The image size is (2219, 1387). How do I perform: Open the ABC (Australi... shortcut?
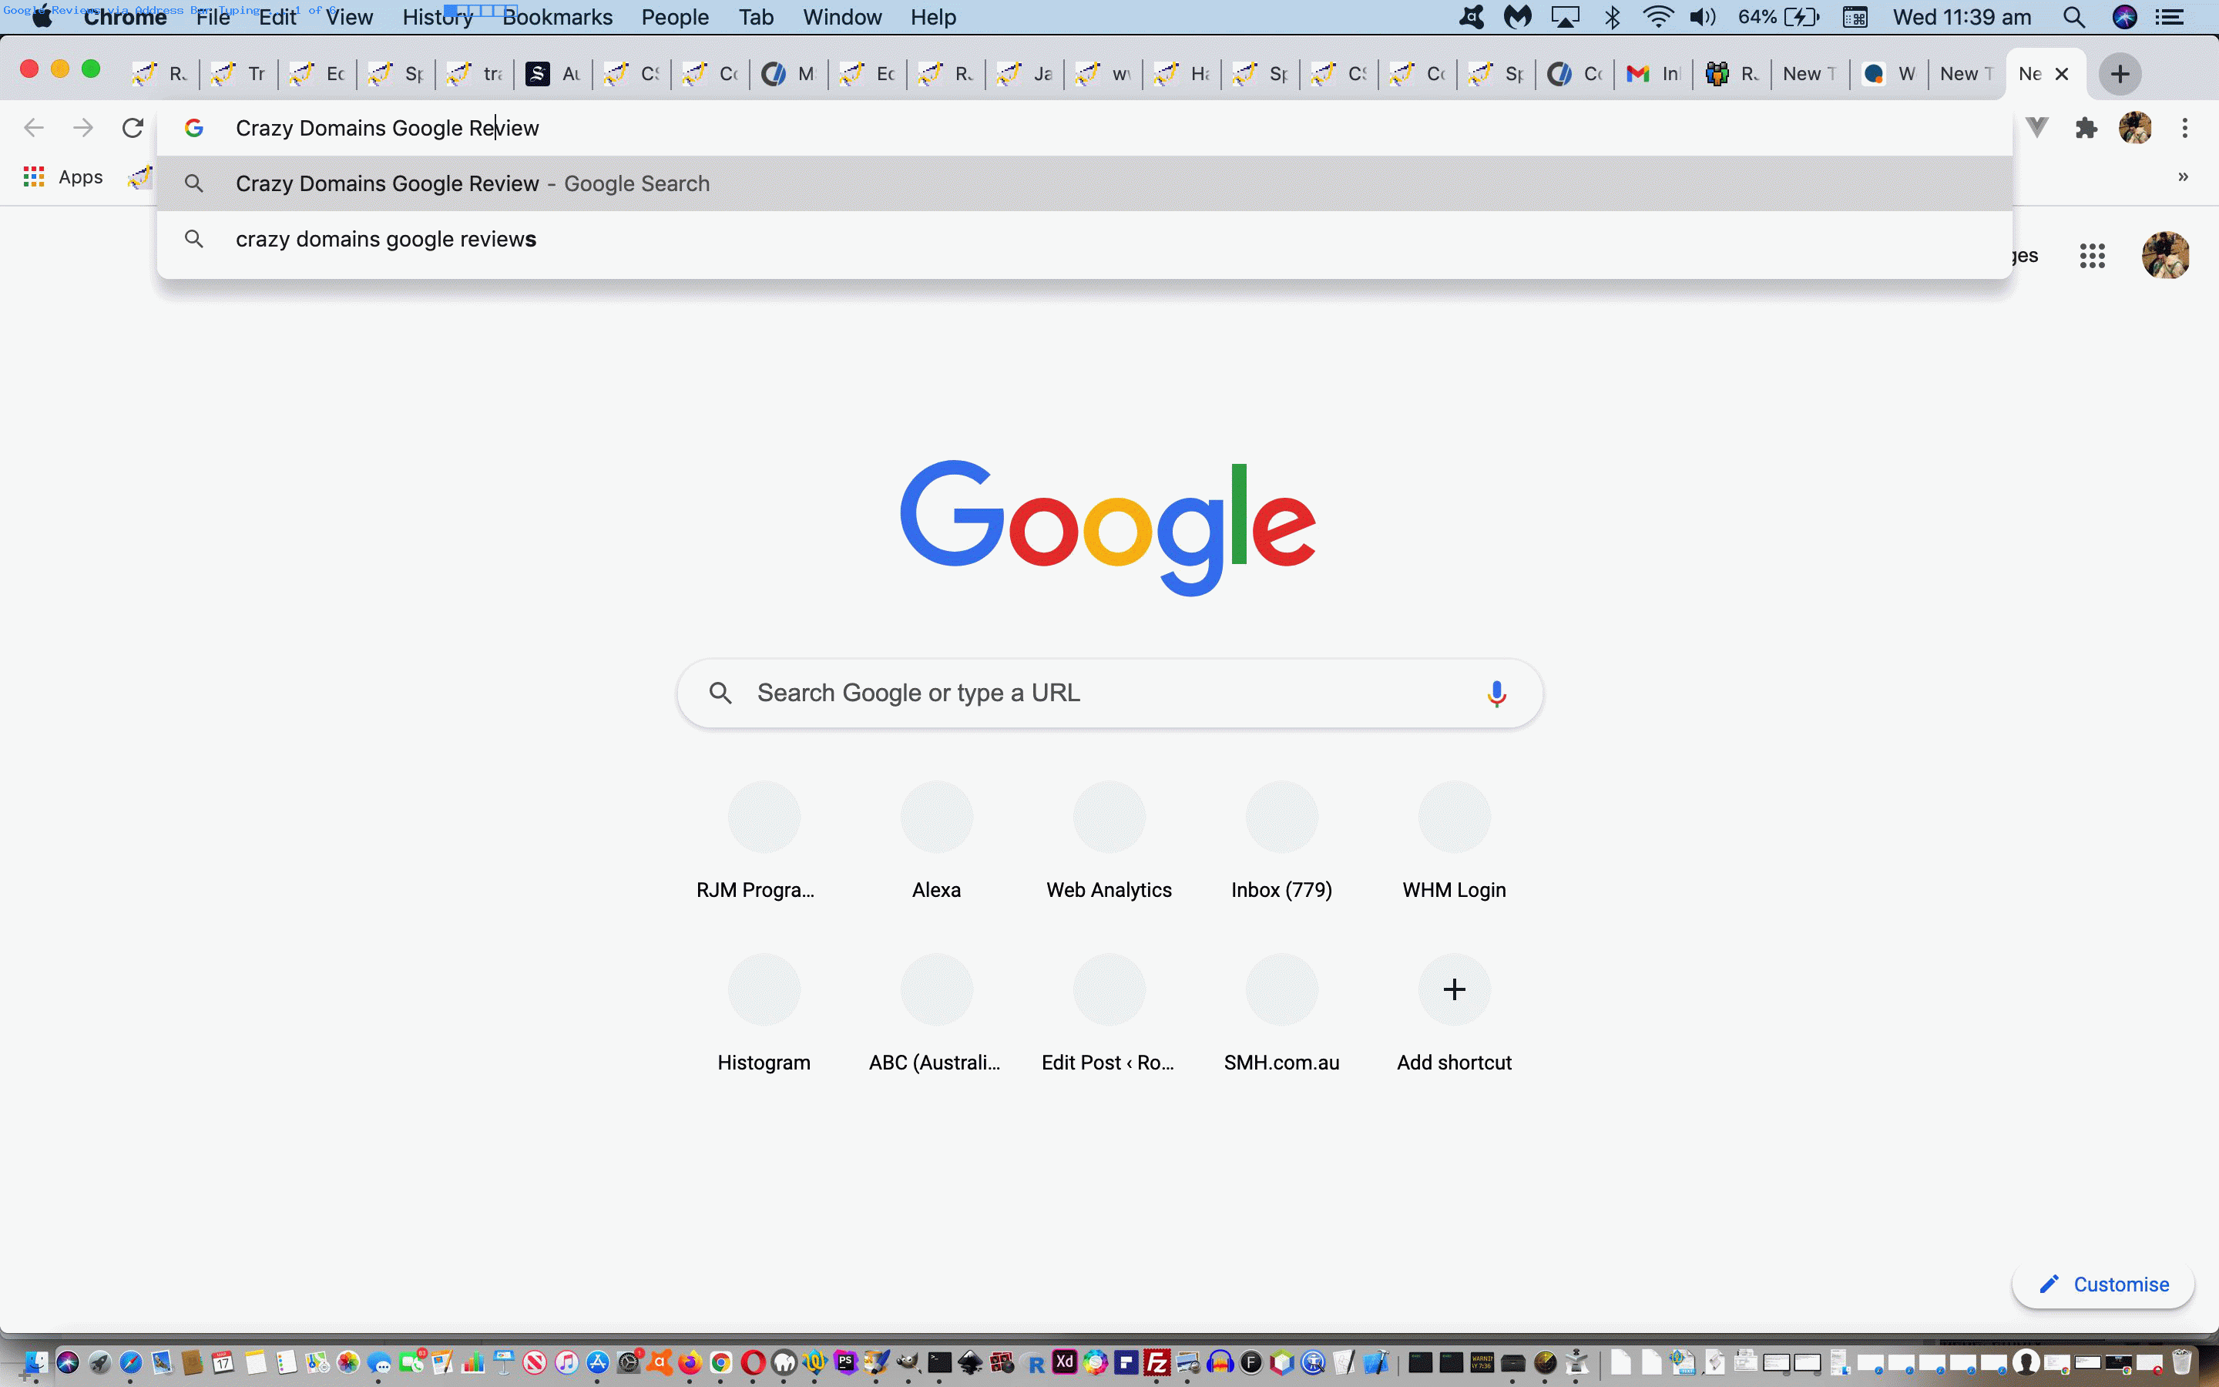coord(936,1013)
